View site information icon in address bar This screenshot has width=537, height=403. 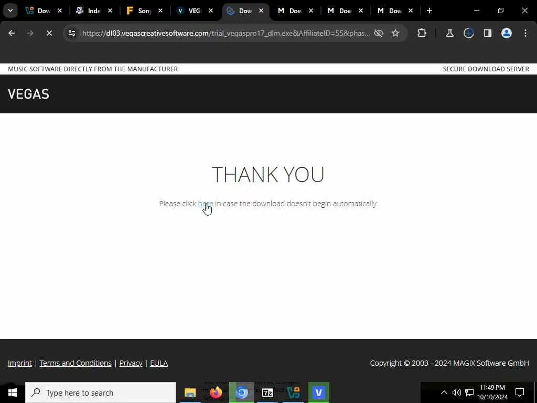click(71, 33)
